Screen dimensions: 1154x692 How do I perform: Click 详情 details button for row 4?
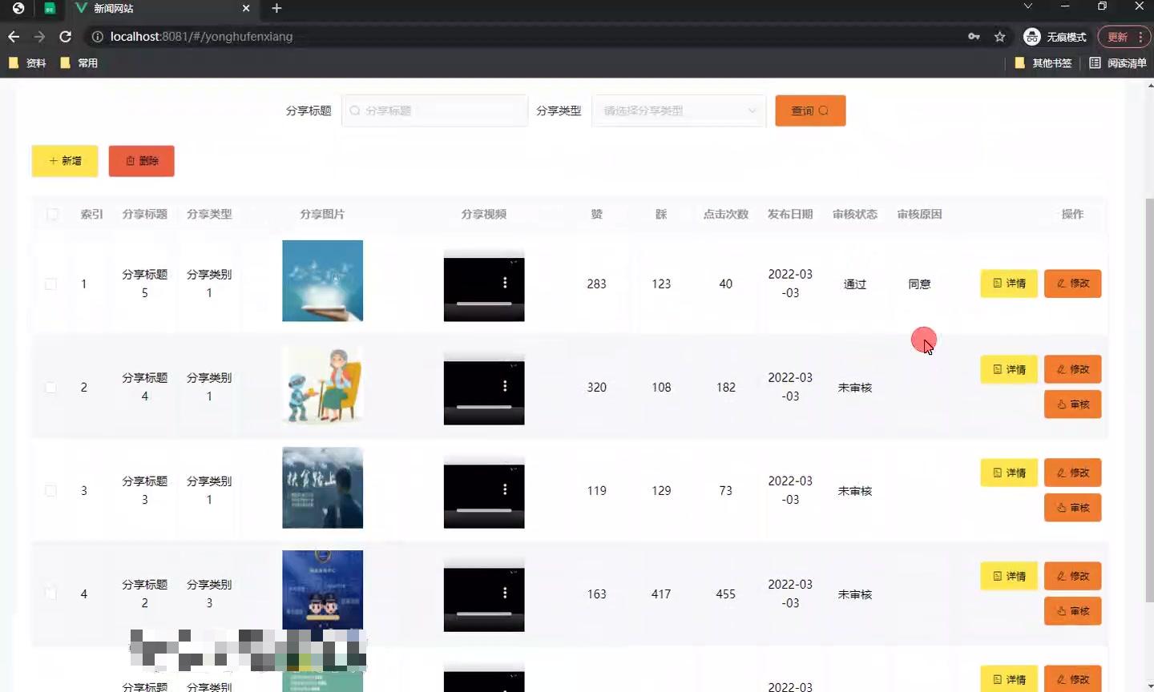(1009, 576)
